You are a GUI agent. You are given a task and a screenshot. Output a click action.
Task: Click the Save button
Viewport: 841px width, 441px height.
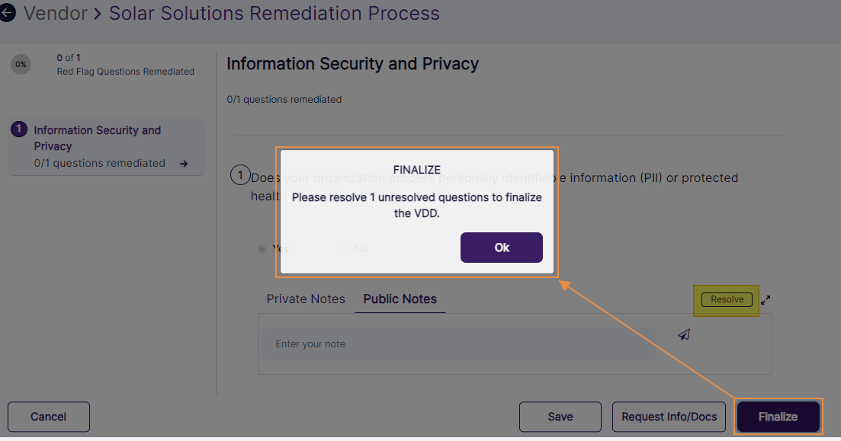click(560, 417)
